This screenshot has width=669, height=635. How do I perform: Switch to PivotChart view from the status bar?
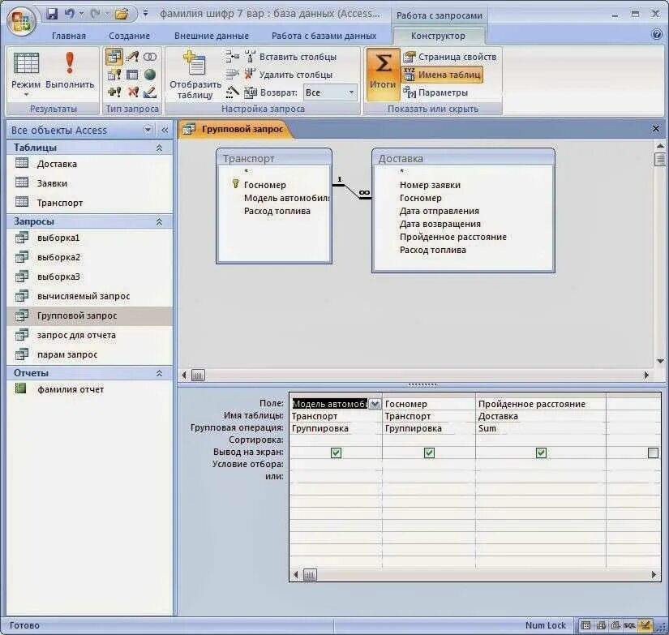click(615, 625)
